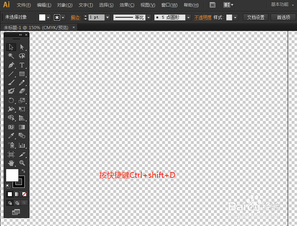Enable Draw Inside mode
The image size is (297, 226).
tap(24, 203)
